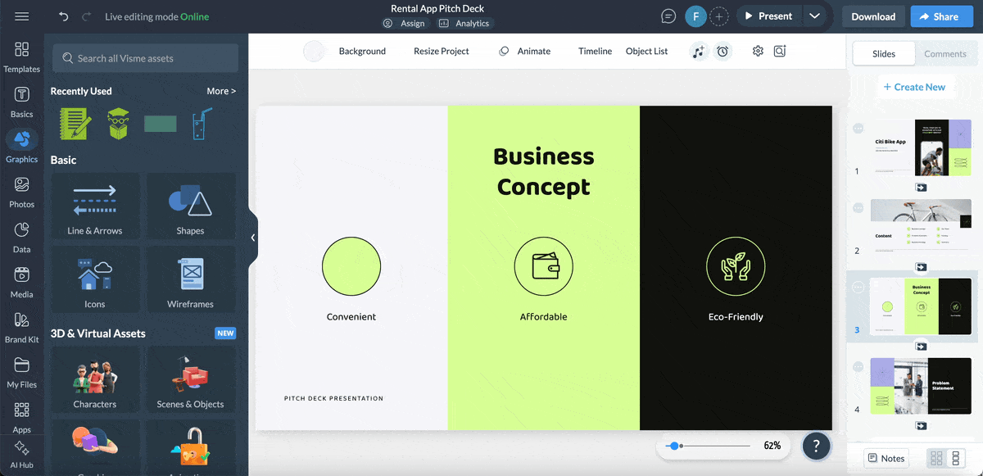Viewport: 983px width, 476px height.
Task: Expand the Present dropdown arrow
Action: (813, 16)
